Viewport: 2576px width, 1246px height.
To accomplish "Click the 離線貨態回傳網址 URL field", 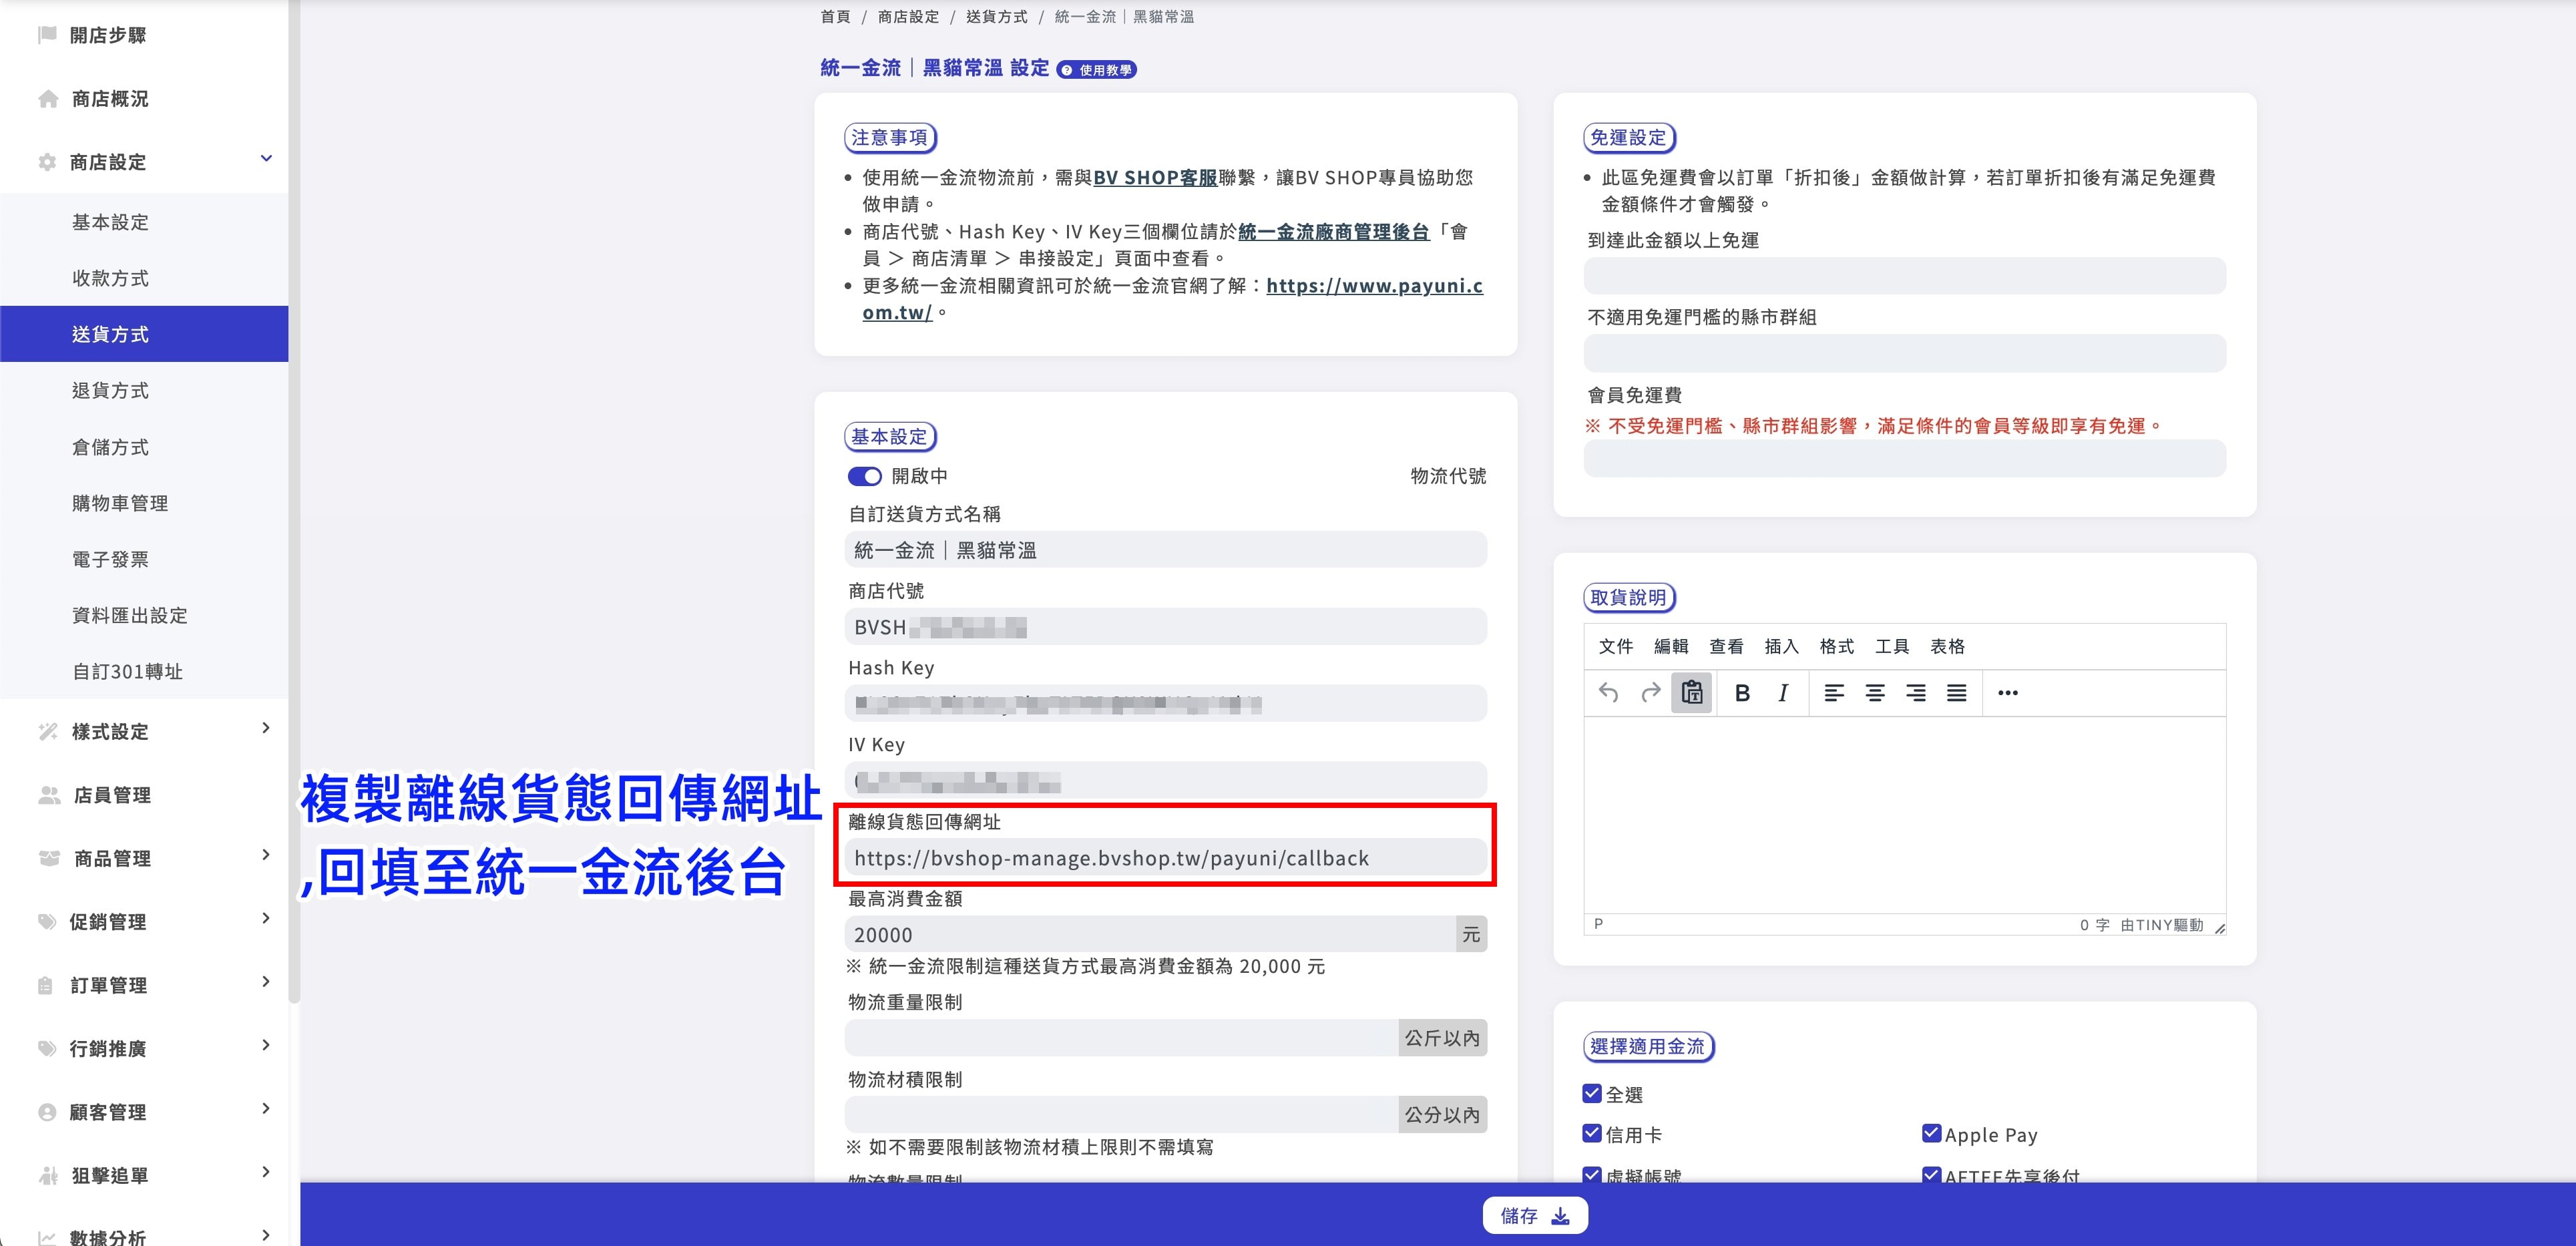I will (x=1165, y=858).
